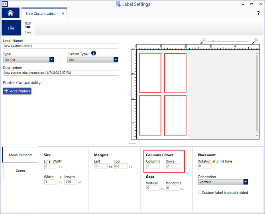Click the zoom out magnifier icon
This screenshot has width=265, height=214.
(x=204, y=41)
